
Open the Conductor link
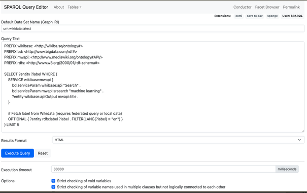click(242, 7)
